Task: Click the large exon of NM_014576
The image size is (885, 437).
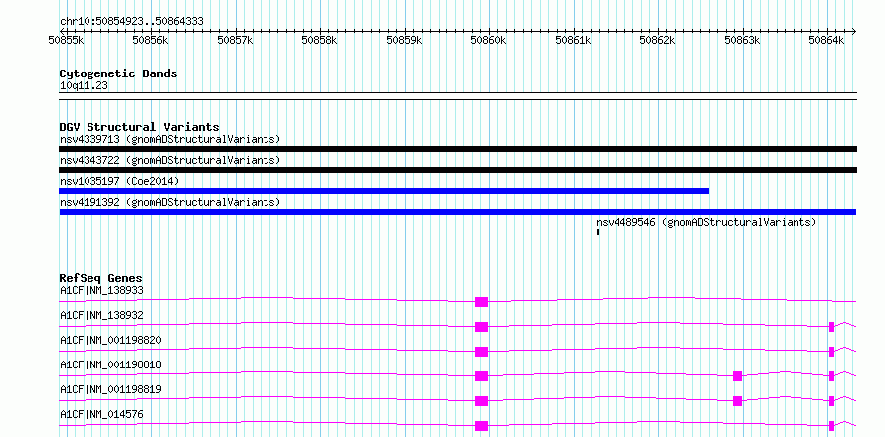Action: click(x=481, y=426)
